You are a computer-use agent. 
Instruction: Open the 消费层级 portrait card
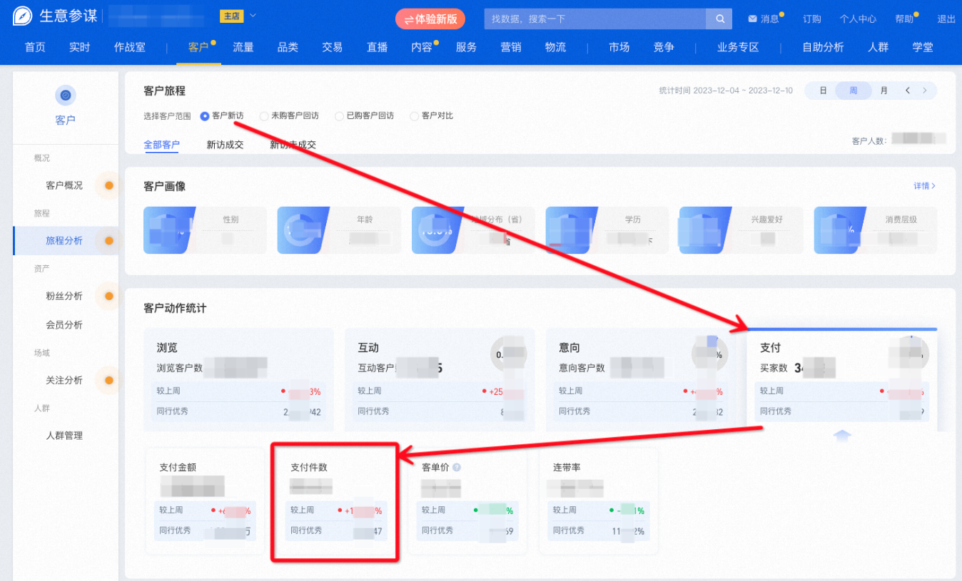pyautogui.click(x=876, y=230)
